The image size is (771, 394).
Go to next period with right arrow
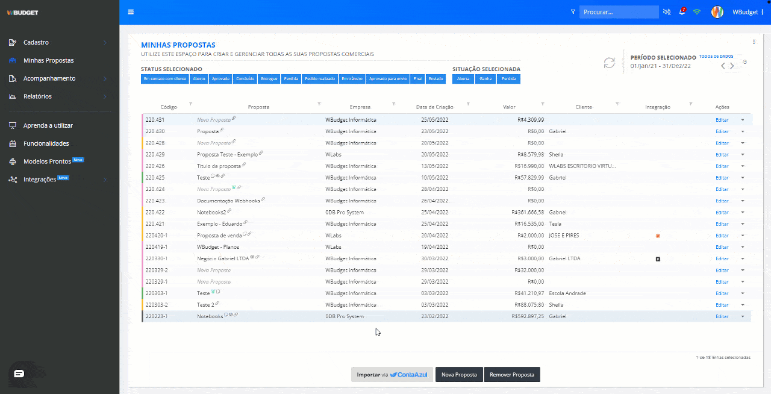tap(732, 66)
